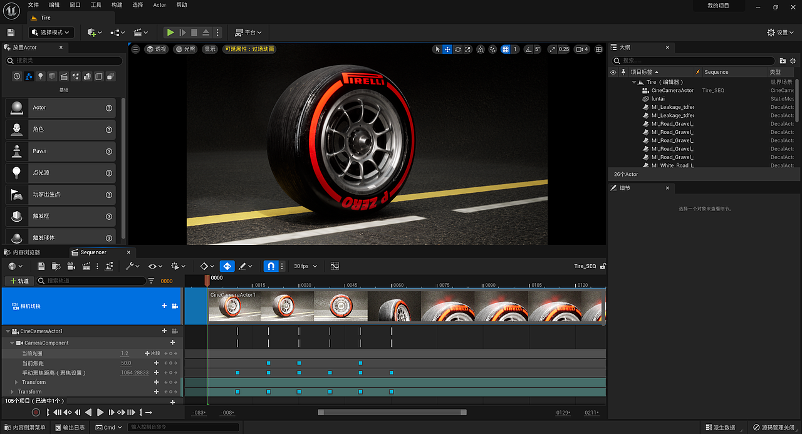Click the Outliner settings gear icon
Image resolution: width=802 pixels, height=434 pixels.
click(793, 61)
